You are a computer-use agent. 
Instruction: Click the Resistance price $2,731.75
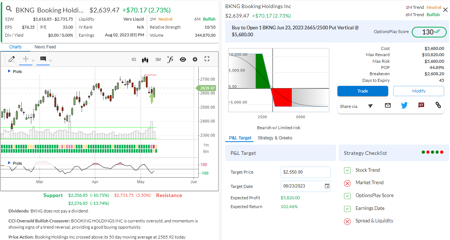tap(124, 195)
